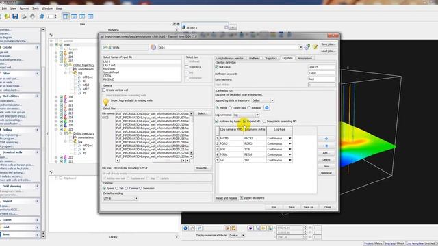Switch to the Annotations tab
This screenshot has height=246, width=438.
305,58
